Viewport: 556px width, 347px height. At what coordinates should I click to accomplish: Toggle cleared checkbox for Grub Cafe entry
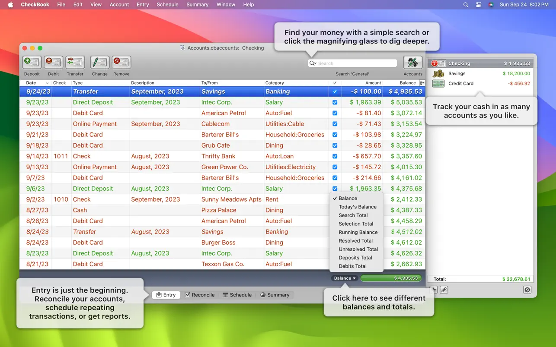coord(335,145)
